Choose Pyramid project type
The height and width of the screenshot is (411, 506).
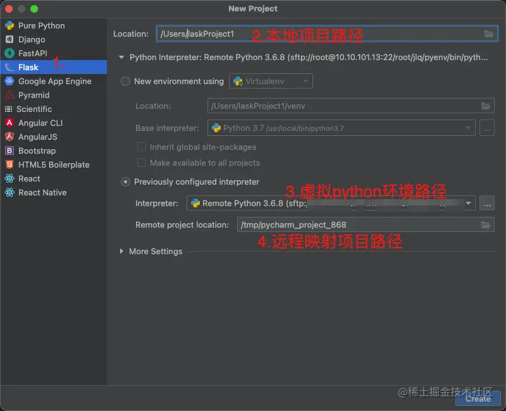coord(34,95)
